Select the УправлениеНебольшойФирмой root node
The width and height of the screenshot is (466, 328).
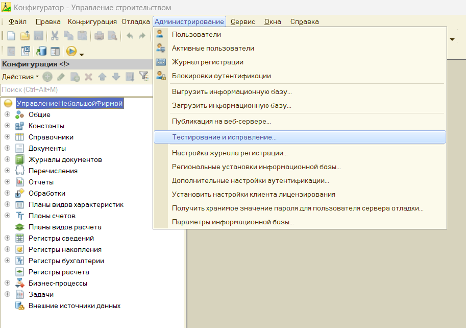tap(69, 104)
